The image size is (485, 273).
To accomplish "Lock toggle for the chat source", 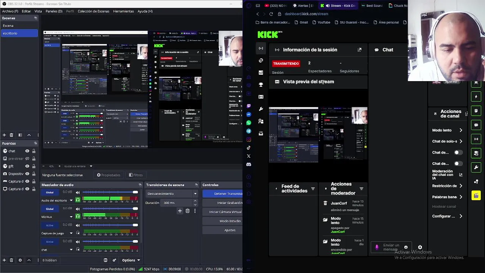I will coord(34,151).
